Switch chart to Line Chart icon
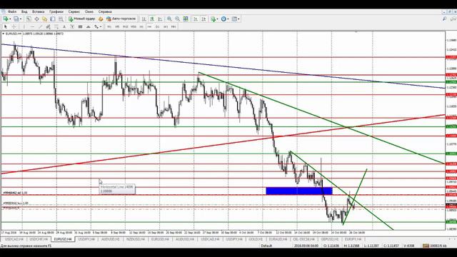 tap(160, 19)
